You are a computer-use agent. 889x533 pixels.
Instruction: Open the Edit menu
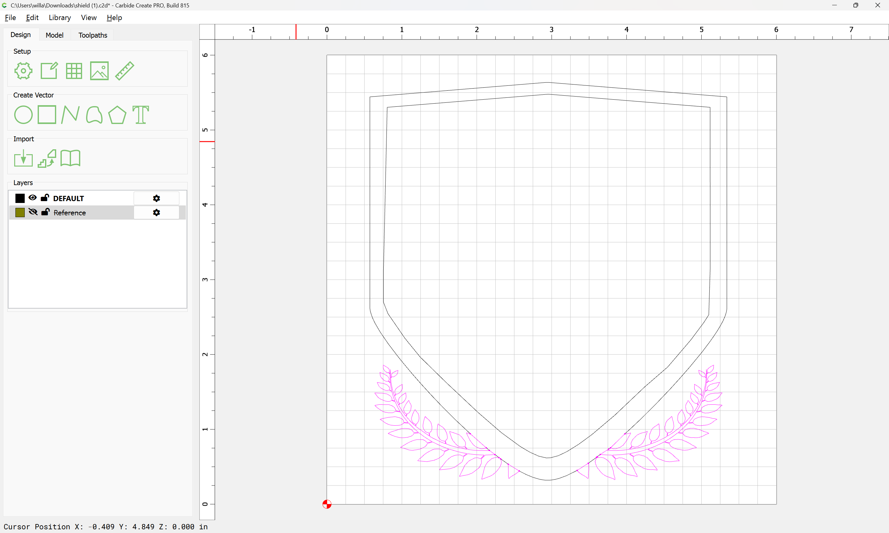[x=32, y=18]
